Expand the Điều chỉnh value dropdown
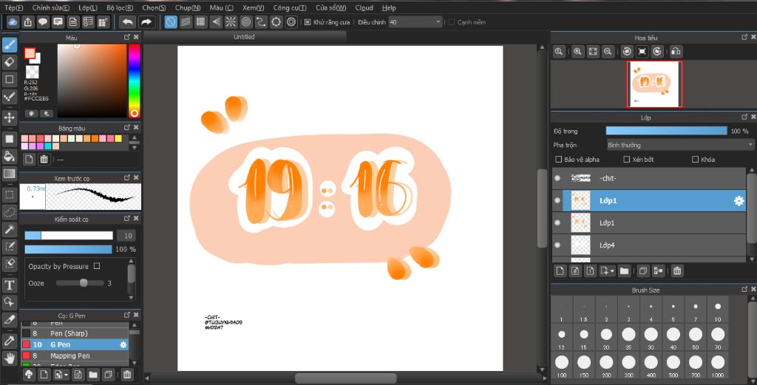 [x=438, y=22]
